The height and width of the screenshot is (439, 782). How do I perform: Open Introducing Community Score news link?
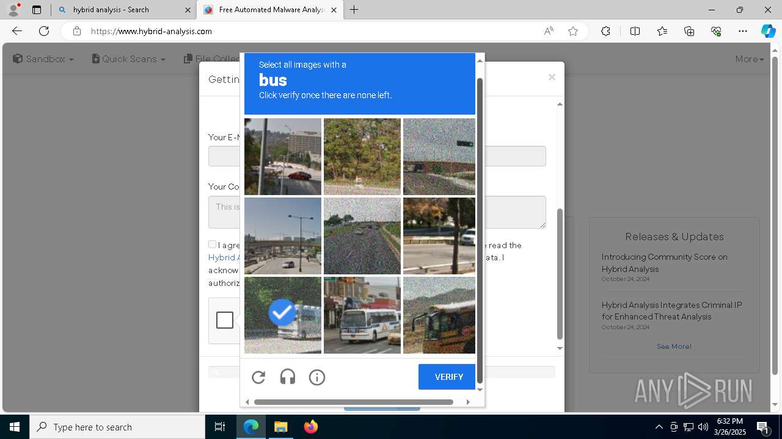pos(664,263)
